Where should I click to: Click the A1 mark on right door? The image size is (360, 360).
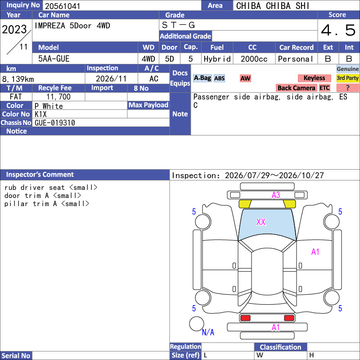point(315,252)
